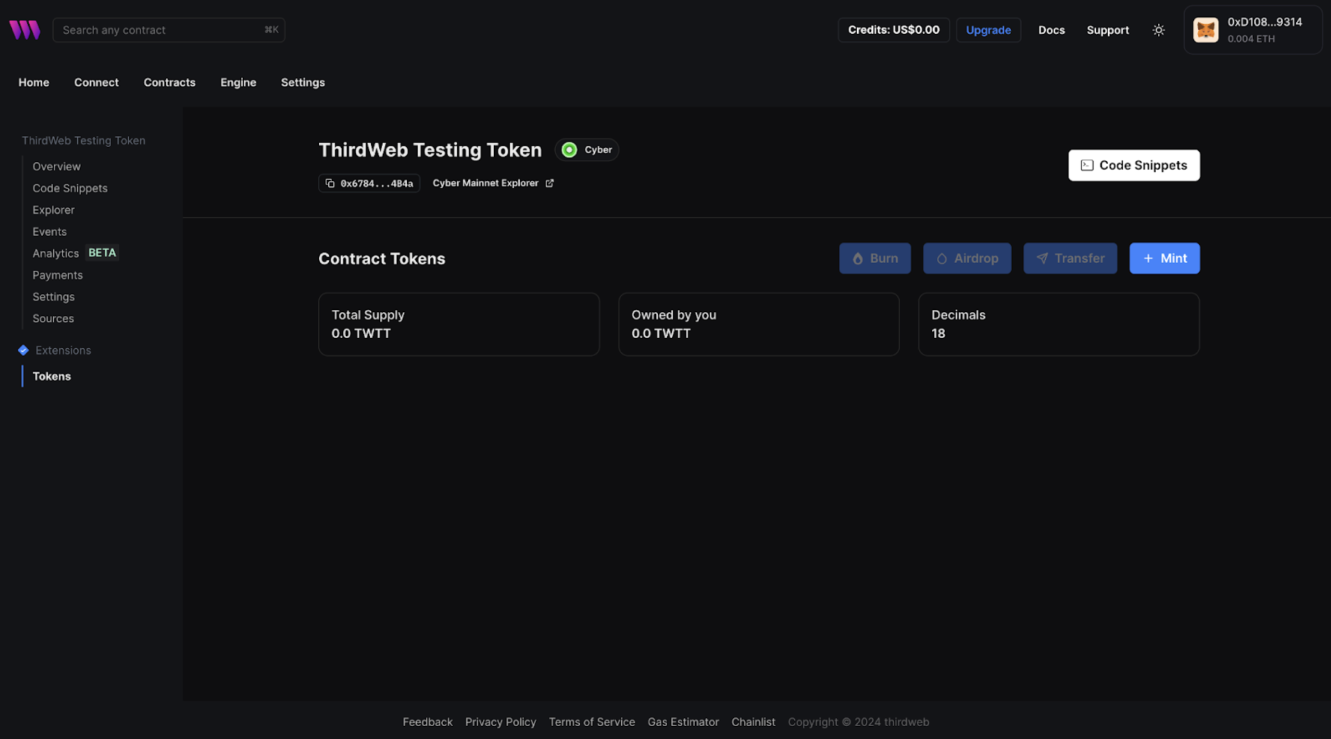Screen dimensions: 1331x739
Task: Select Tokens under Extensions
Action: coord(52,376)
